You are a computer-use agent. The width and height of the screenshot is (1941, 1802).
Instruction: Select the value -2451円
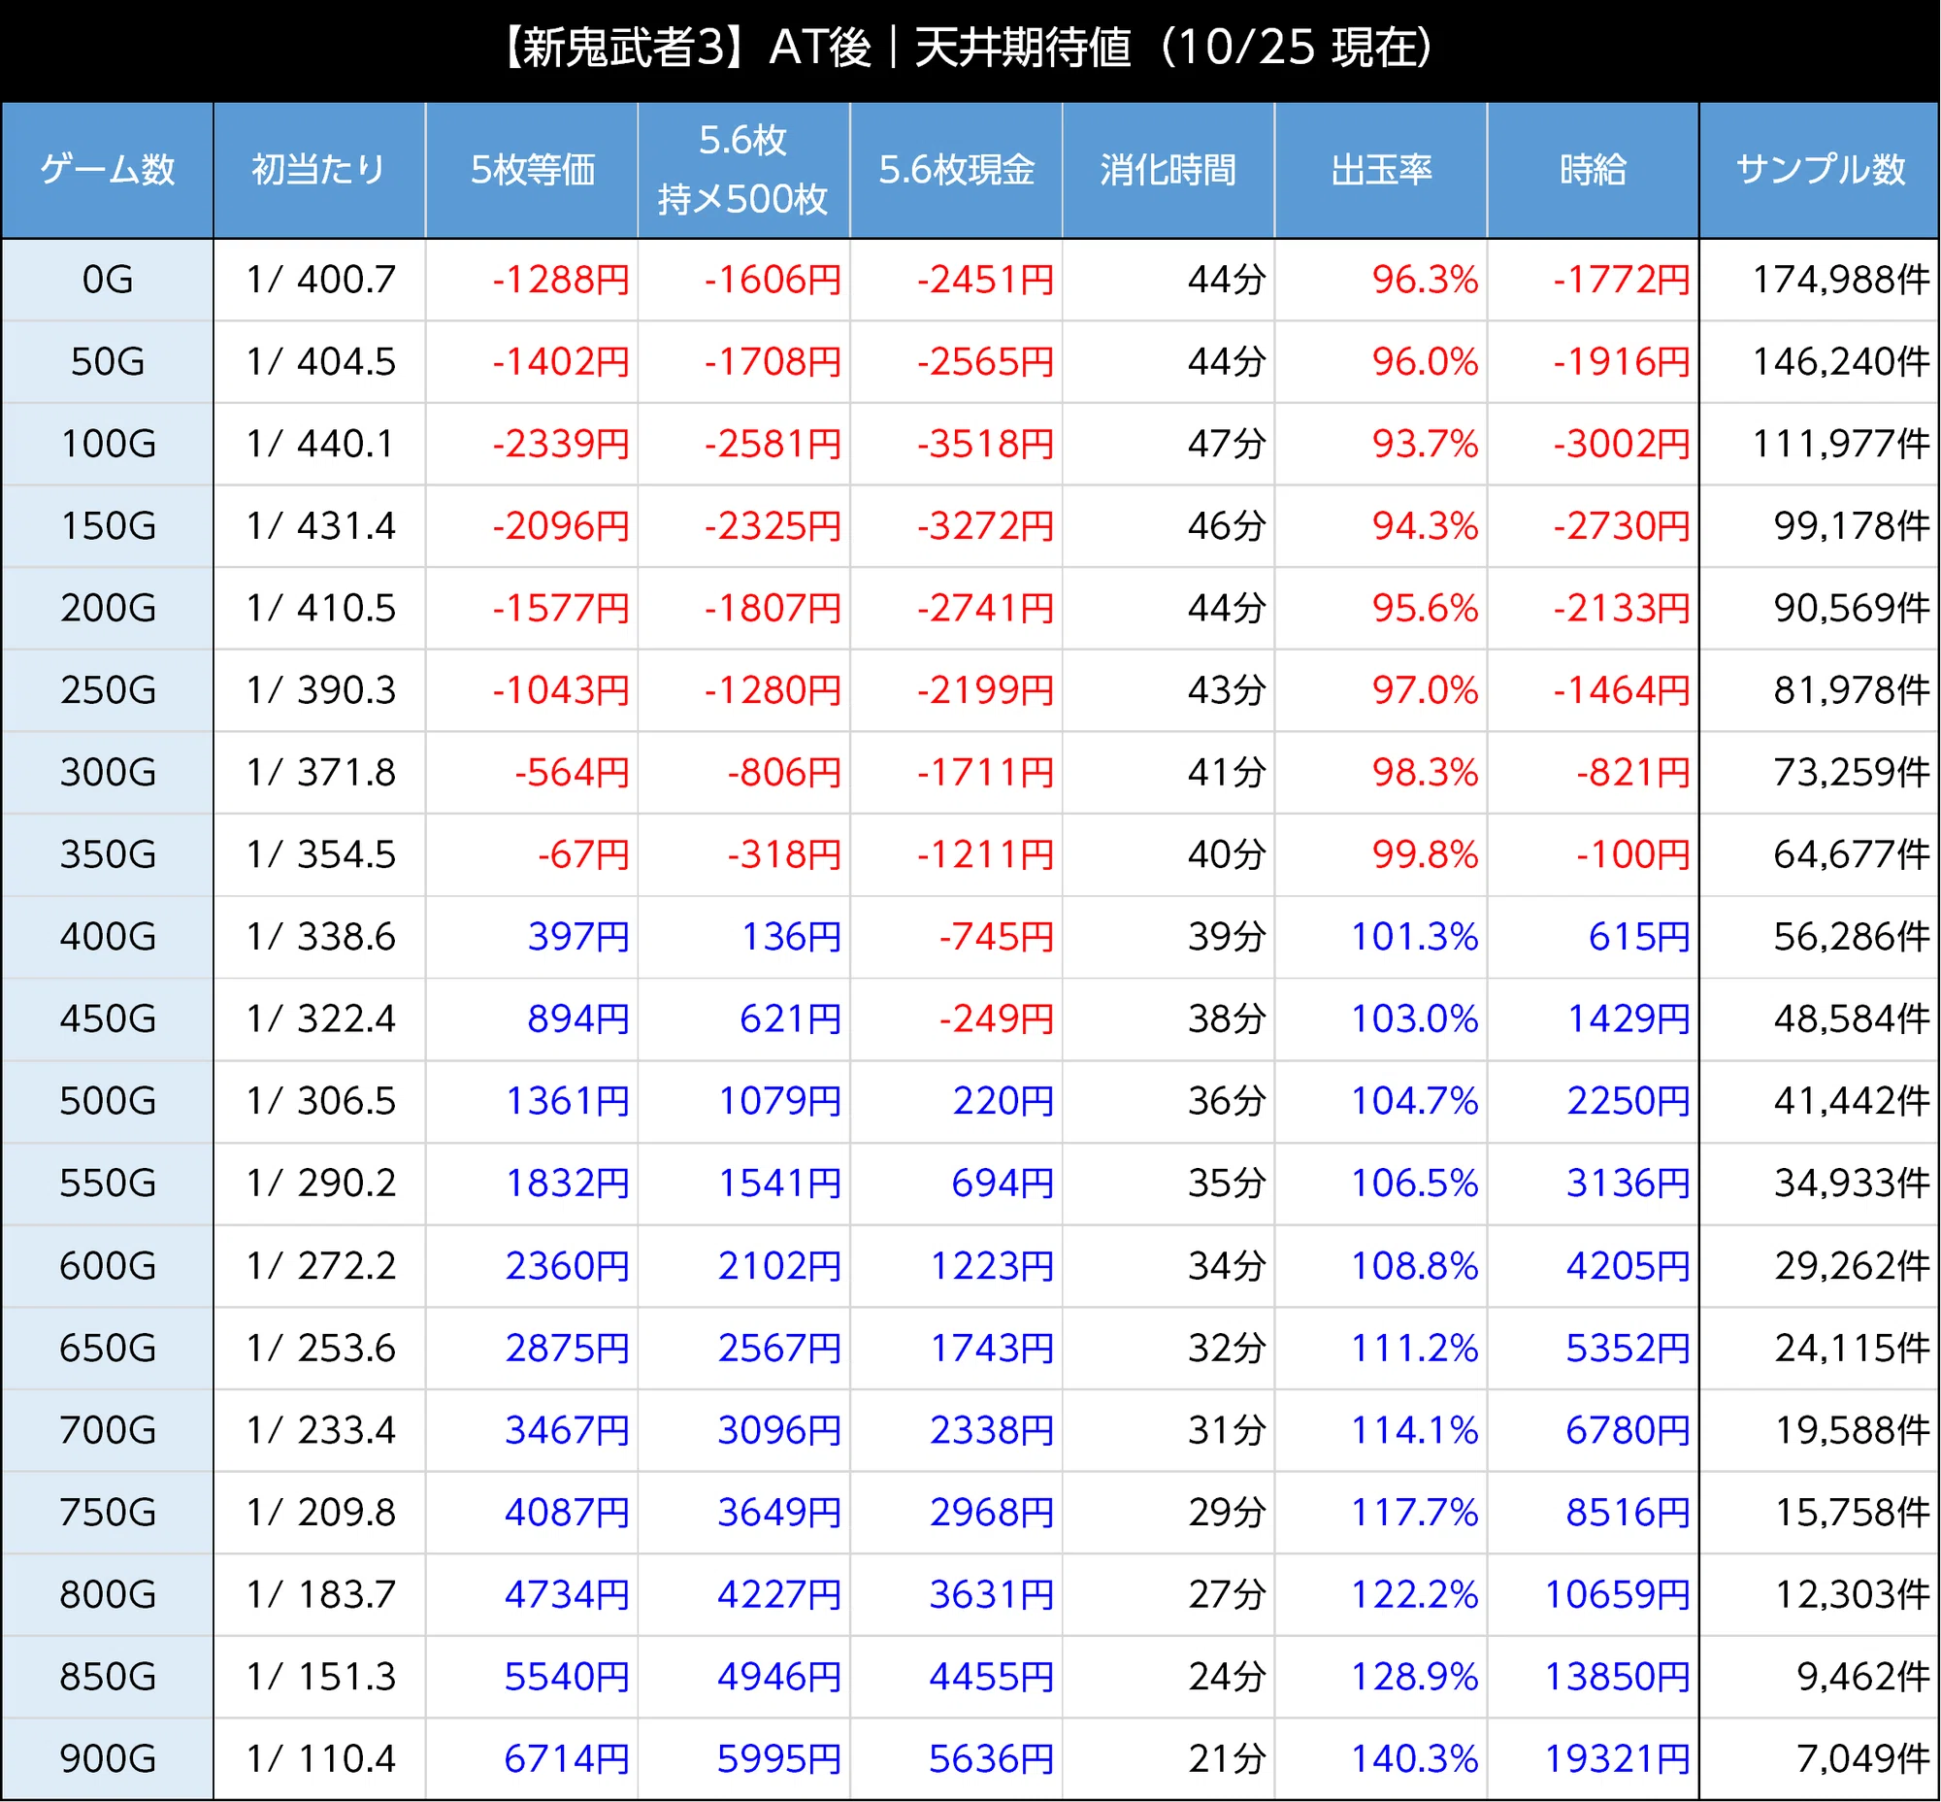click(986, 280)
